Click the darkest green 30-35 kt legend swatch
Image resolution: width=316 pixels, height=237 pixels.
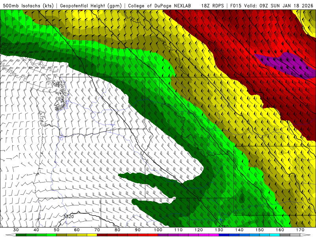tap(21, 235)
